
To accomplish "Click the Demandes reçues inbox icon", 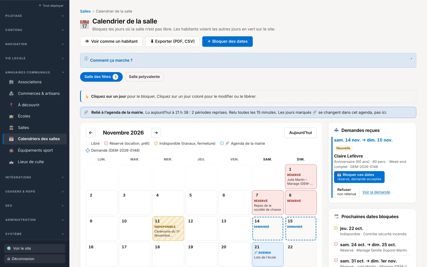I will pos(336,130).
